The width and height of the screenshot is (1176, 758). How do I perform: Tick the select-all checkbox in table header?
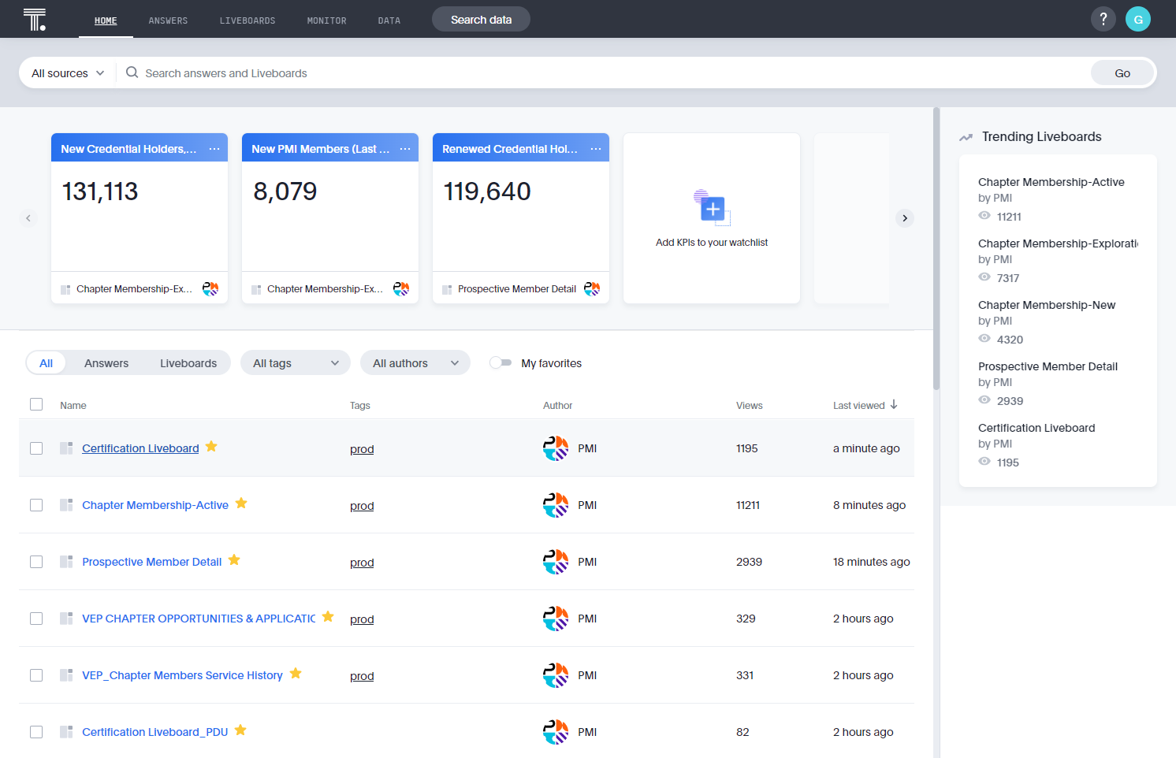click(36, 404)
